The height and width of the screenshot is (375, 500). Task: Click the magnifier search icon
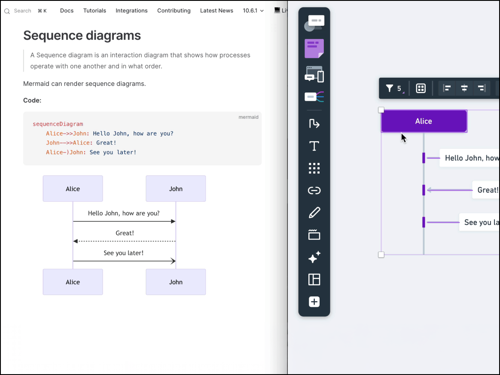(x=7, y=11)
